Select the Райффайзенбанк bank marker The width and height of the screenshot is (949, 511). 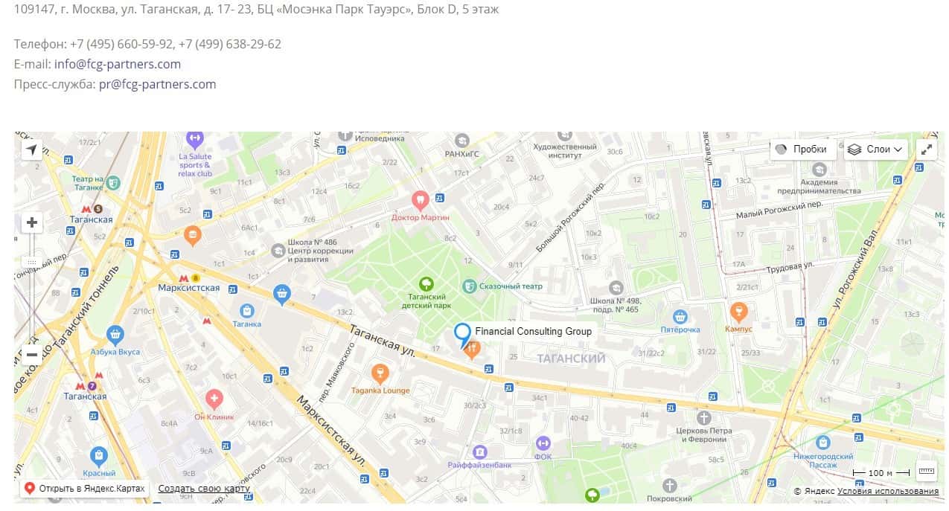coord(480,451)
